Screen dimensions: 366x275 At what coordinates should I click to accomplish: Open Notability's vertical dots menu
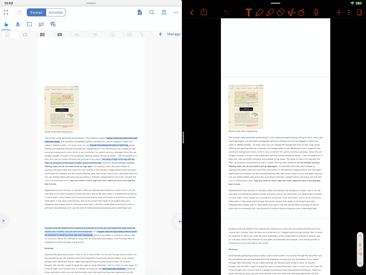[x=349, y=13]
